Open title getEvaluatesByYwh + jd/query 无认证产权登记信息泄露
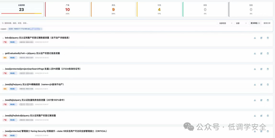Screen dimensions: 275x138 click(32, 53)
